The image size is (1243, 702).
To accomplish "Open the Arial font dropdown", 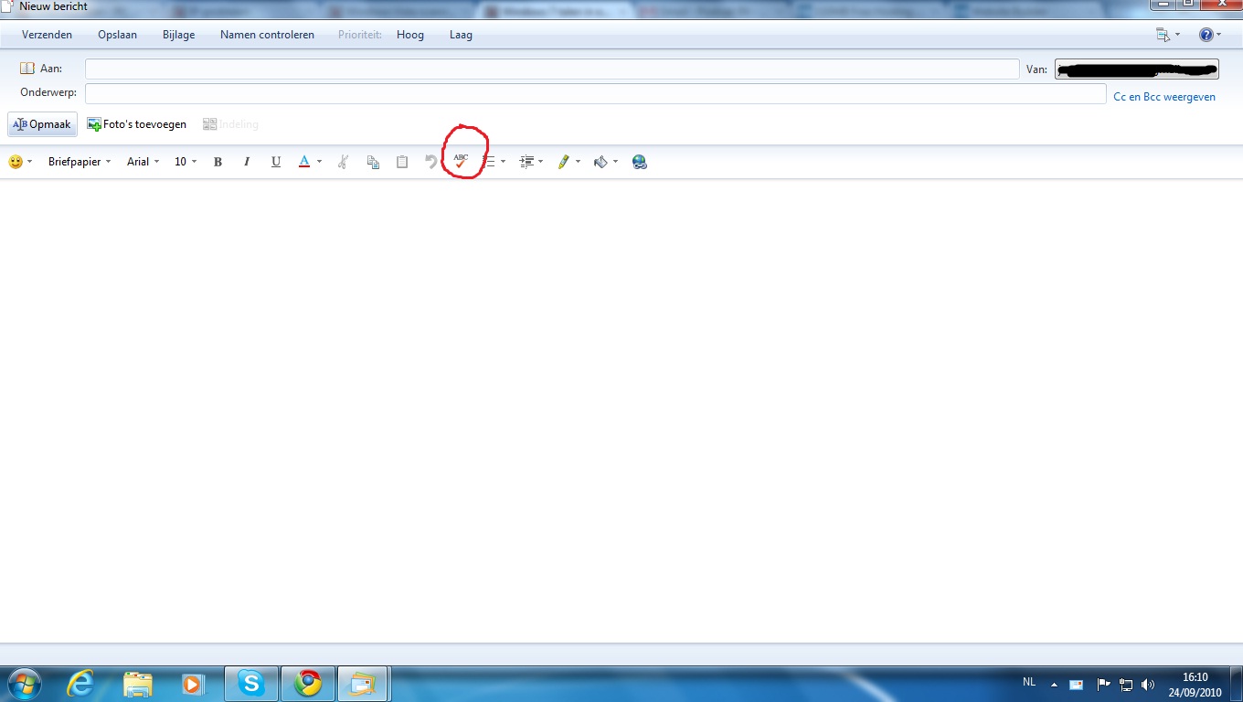I will point(143,162).
